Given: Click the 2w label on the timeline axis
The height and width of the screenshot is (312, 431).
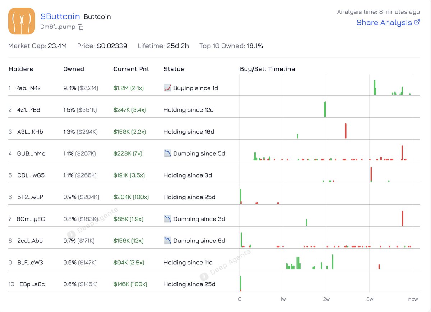Looking at the screenshot, I should pos(326,299).
